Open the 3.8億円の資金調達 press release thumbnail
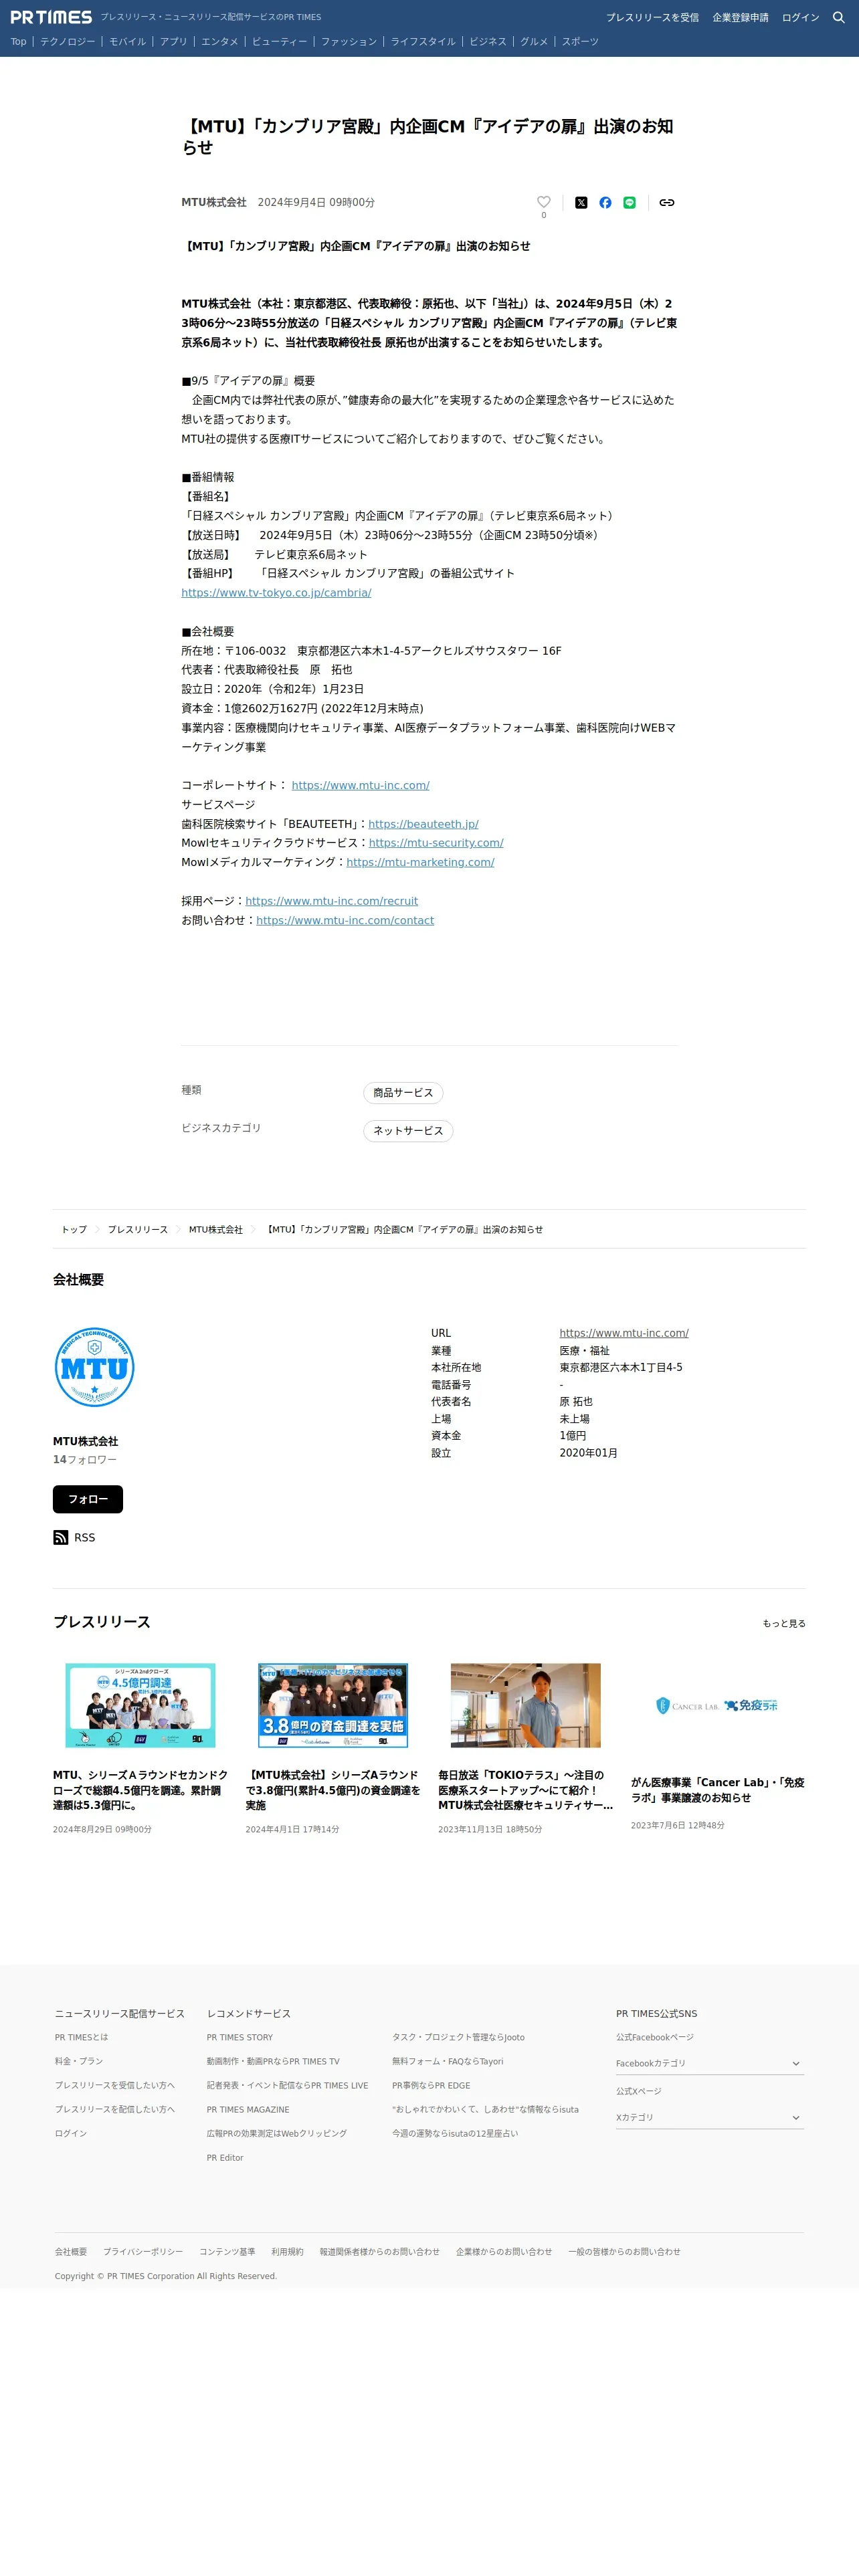Image resolution: width=859 pixels, height=2576 pixels. click(x=333, y=1706)
